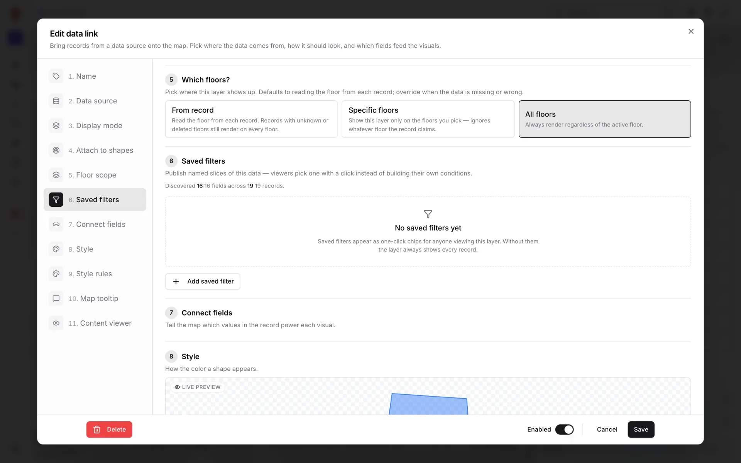This screenshot has width=741, height=463.
Task: Click the Saved filters section heading
Action: pos(203,161)
